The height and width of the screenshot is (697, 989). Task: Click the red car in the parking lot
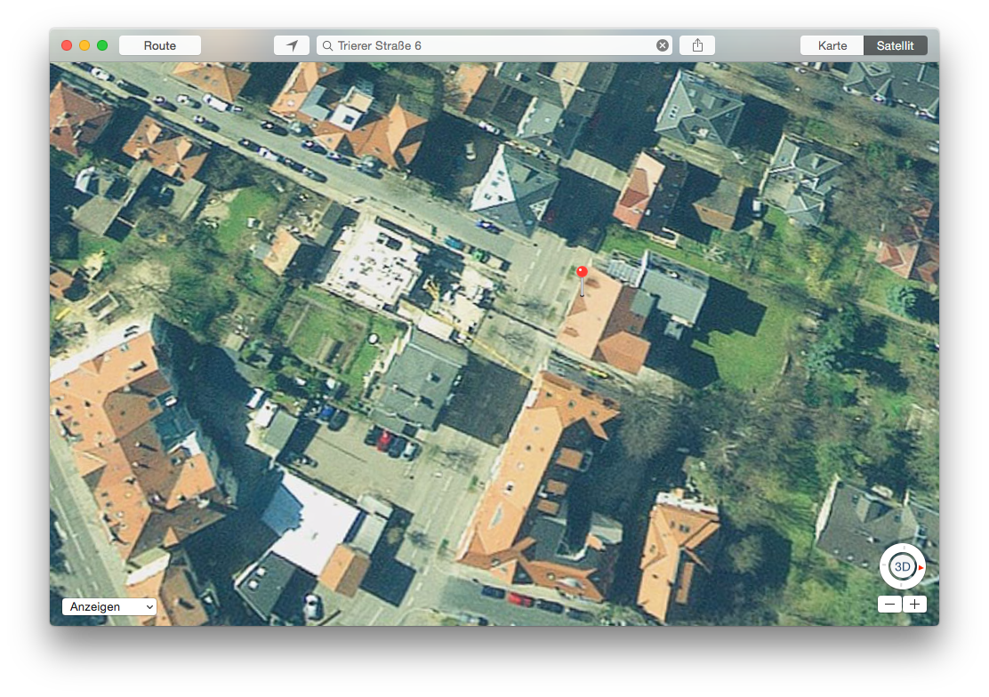click(x=384, y=439)
